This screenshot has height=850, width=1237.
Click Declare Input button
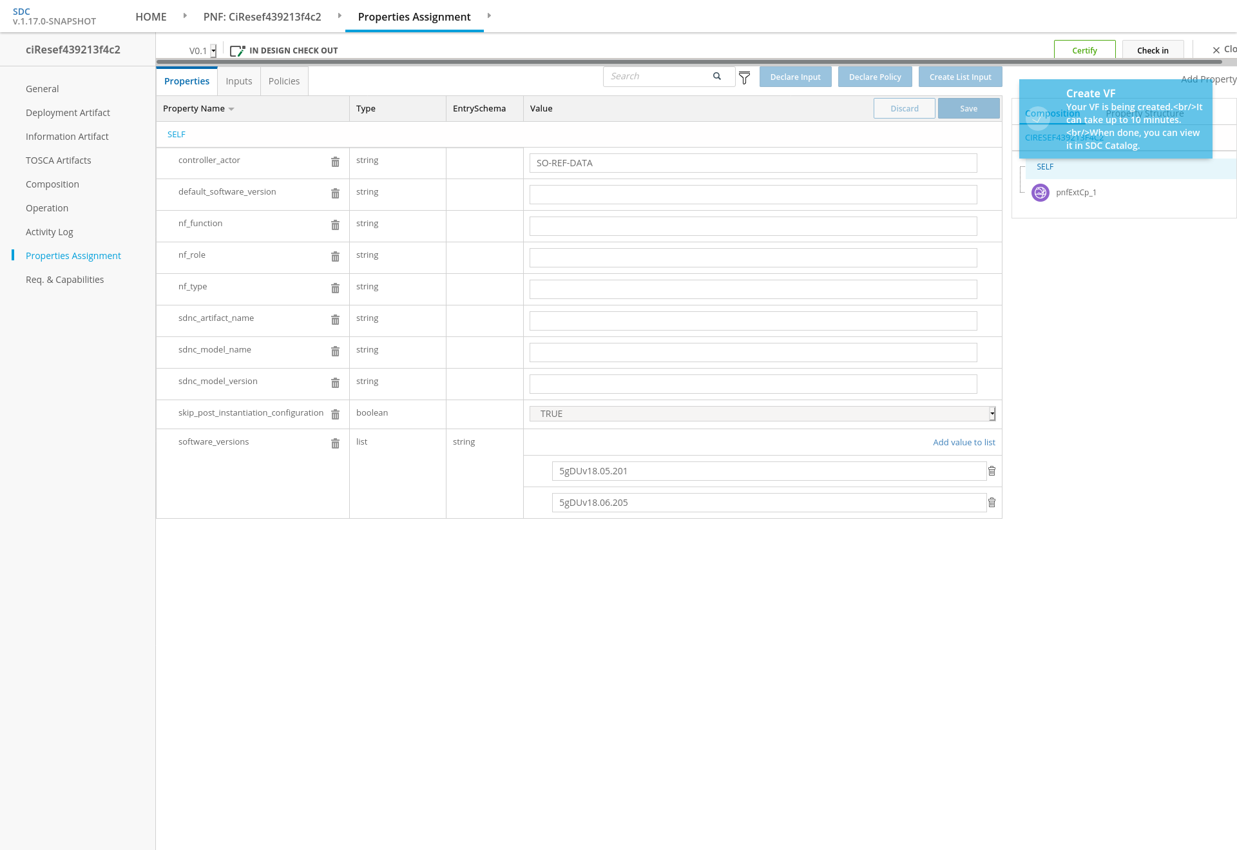click(x=796, y=77)
